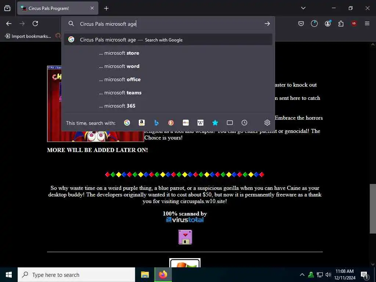Viewport: 376px width, 282px height.
Task: Select the Circus Pals Program tab
Action: tap(58, 8)
